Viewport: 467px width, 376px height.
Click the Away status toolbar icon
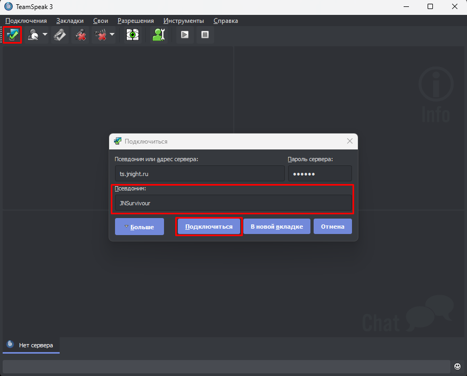33,35
